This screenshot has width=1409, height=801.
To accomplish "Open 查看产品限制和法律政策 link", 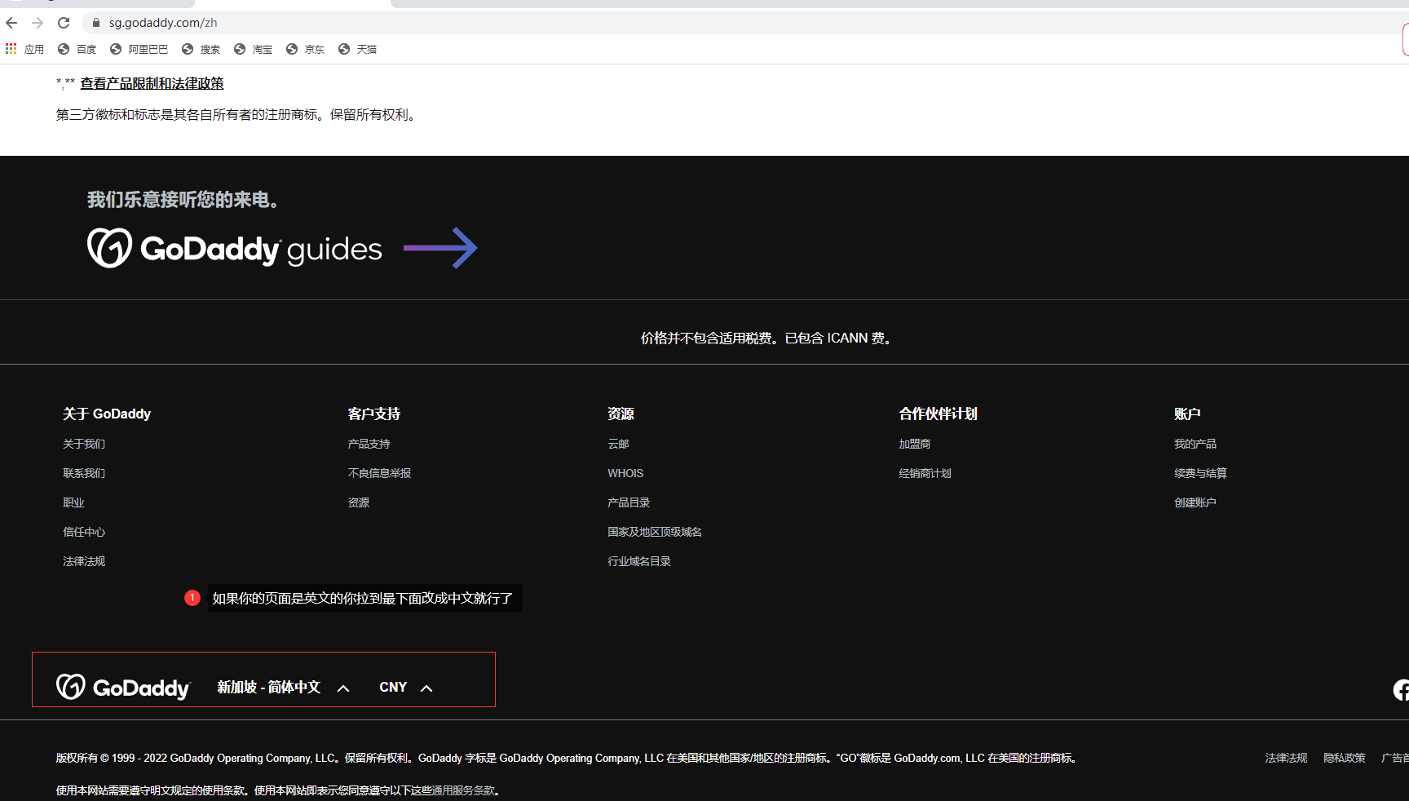I will [152, 83].
